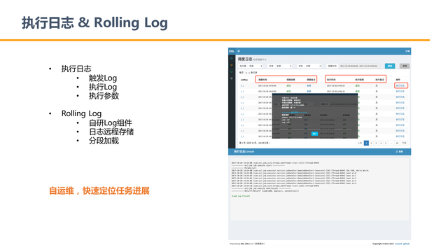Open JobKey link in the 14:45:00 row

pos(242,85)
